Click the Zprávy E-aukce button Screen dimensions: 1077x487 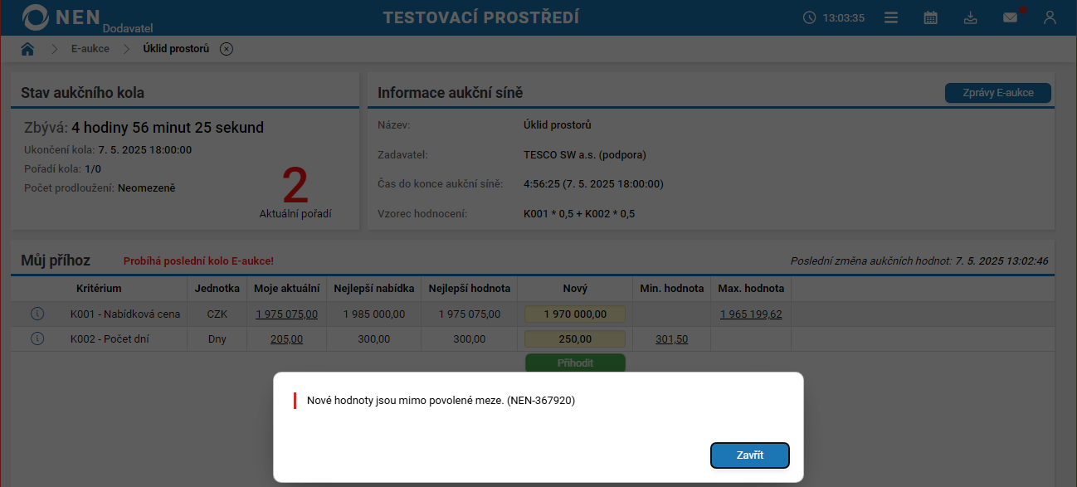pyautogui.click(x=997, y=93)
